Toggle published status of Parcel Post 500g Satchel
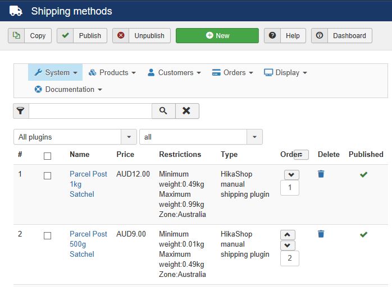392x287 pixels. coord(363,234)
